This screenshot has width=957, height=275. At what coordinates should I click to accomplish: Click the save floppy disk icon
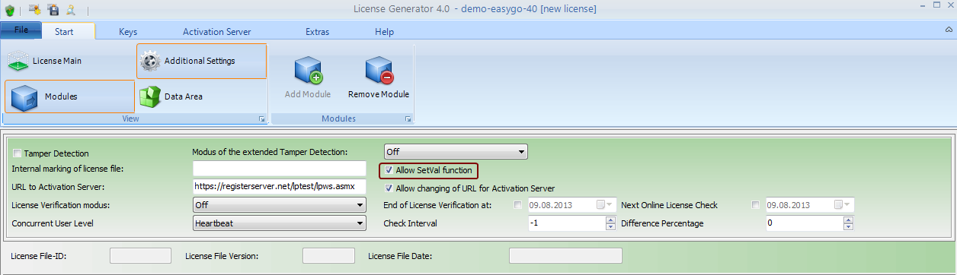[x=53, y=9]
